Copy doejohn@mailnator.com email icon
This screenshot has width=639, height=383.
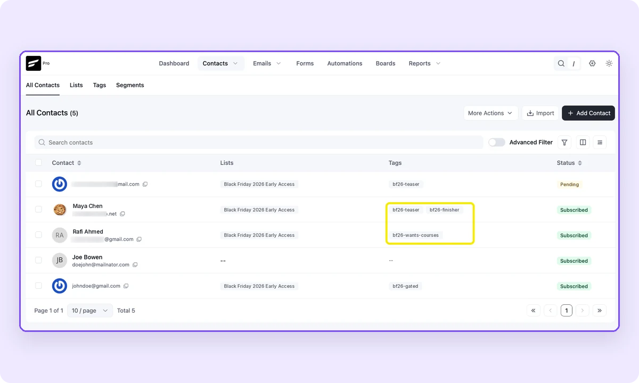pyautogui.click(x=135, y=265)
